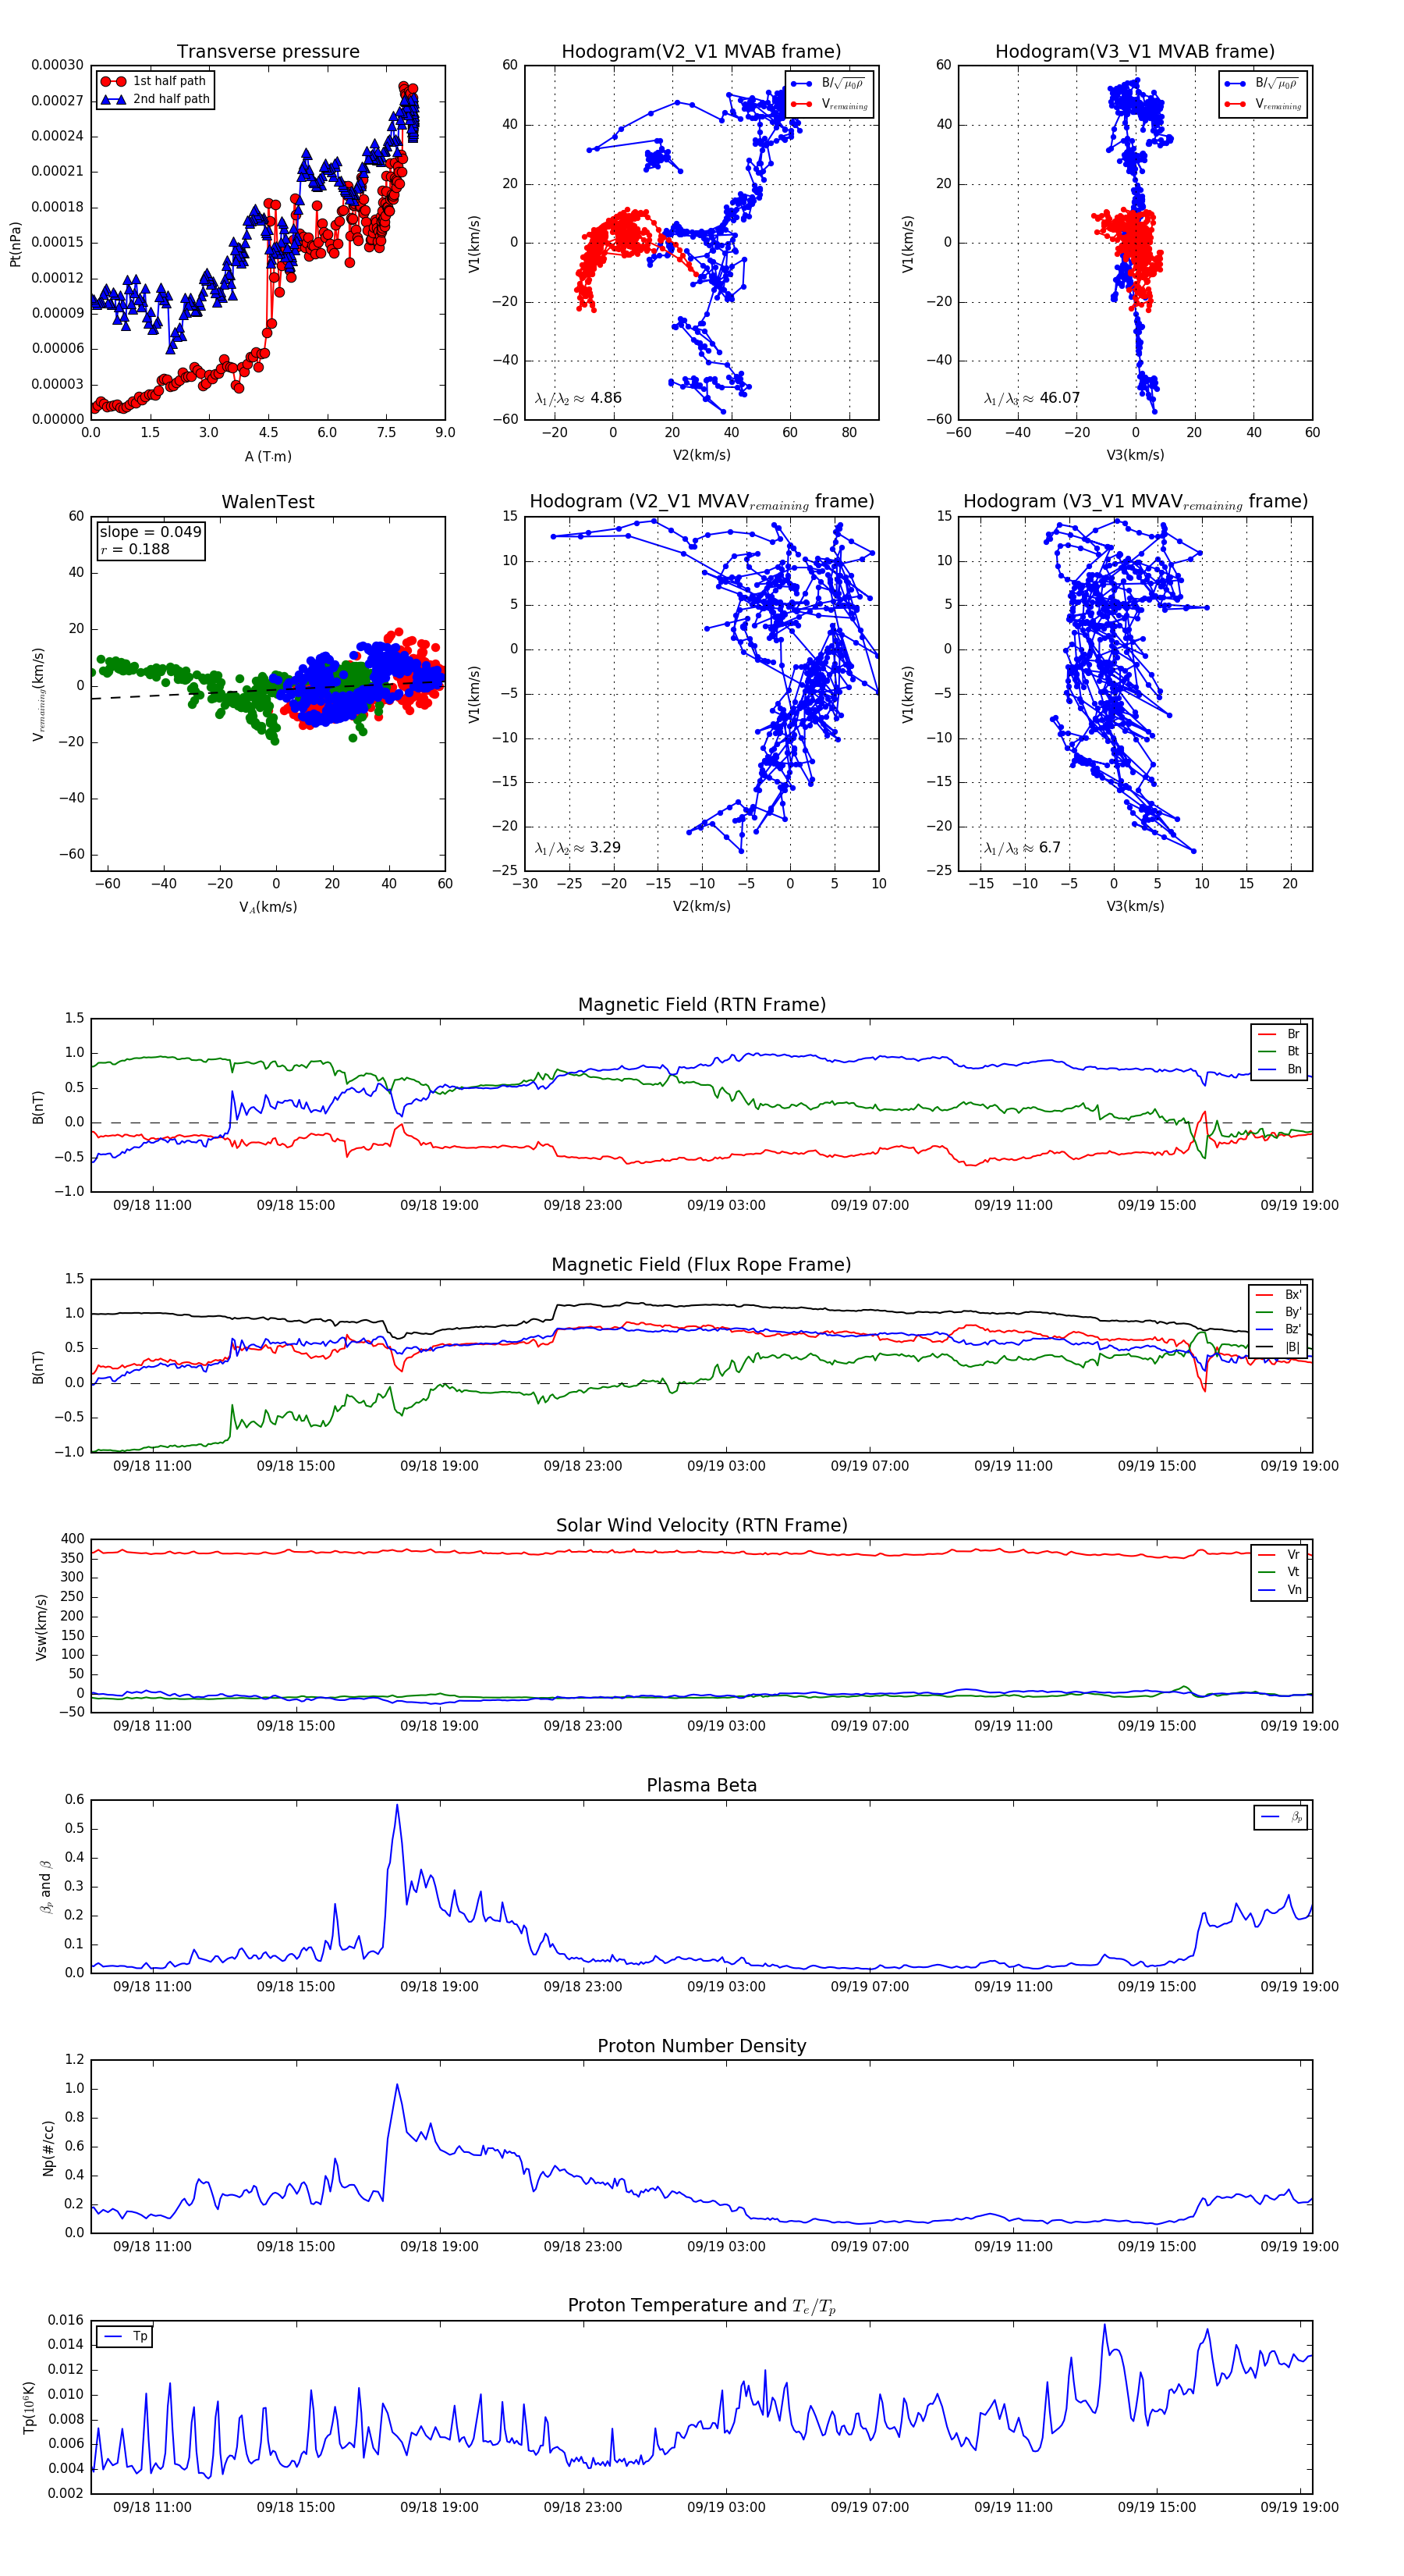The height and width of the screenshot is (2576, 1404).
Task: Select the "Bx'" legend entry
Action: point(1278,1294)
